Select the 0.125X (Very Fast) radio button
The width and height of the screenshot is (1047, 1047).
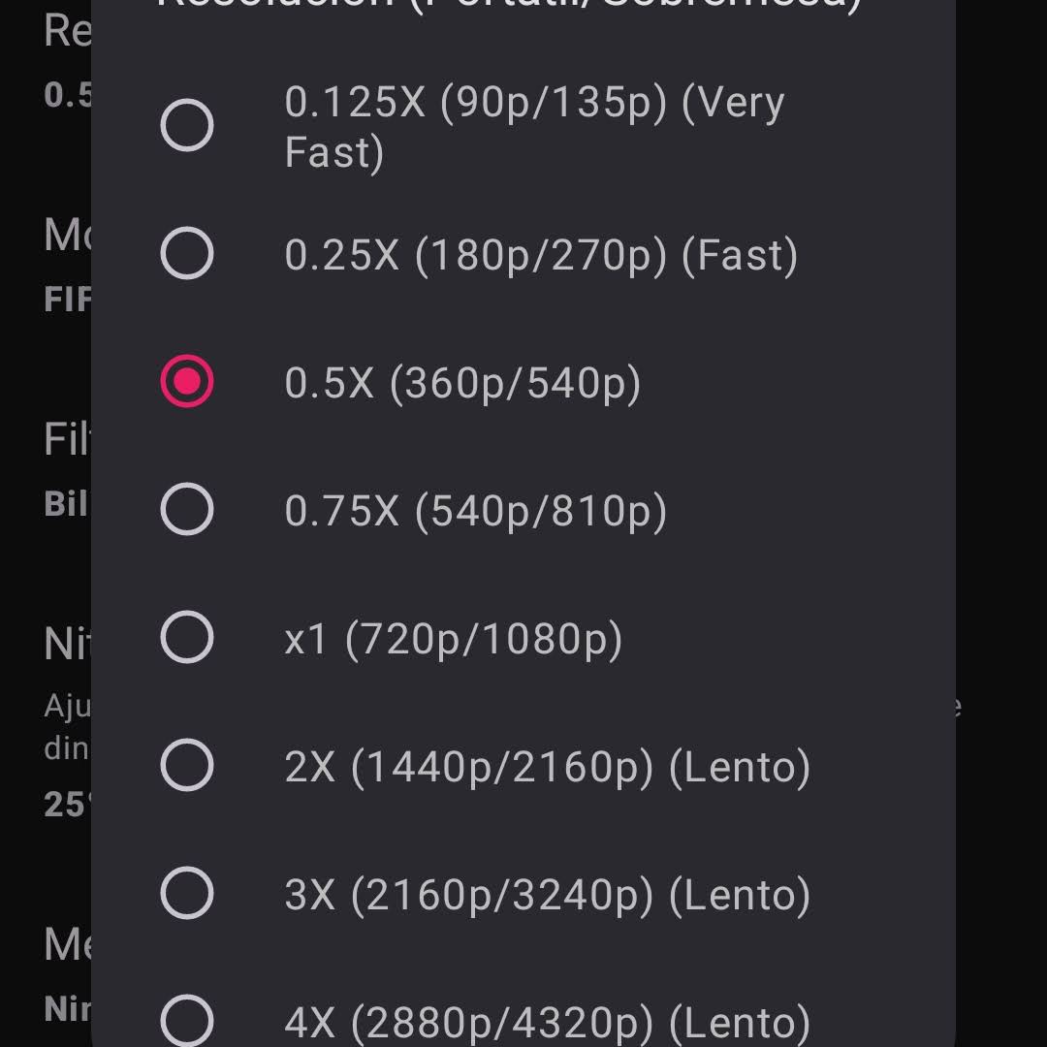pyautogui.click(x=187, y=126)
